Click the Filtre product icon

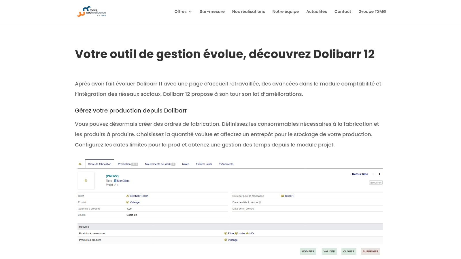coord(226,233)
